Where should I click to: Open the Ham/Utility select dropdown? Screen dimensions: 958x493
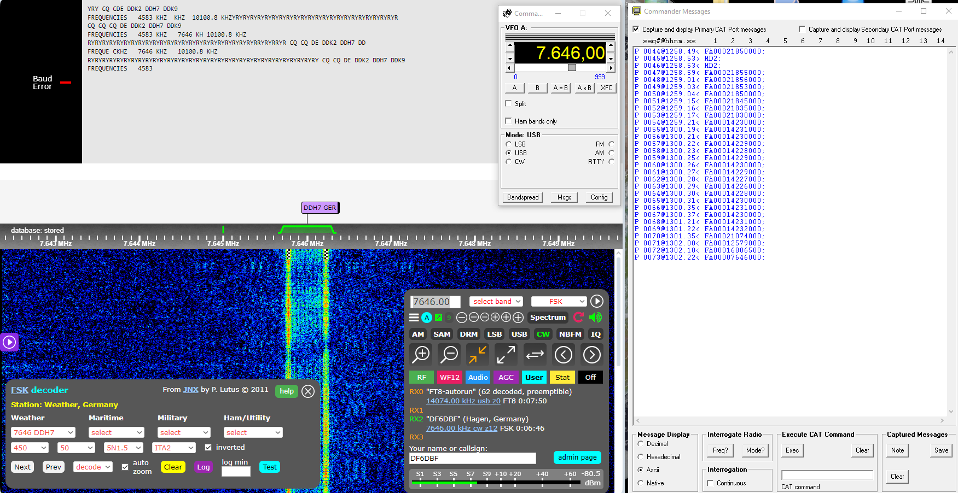pos(253,432)
